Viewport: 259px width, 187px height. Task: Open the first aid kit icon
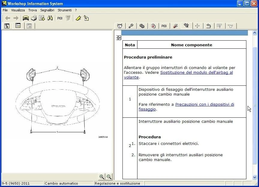[x=153, y=26]
